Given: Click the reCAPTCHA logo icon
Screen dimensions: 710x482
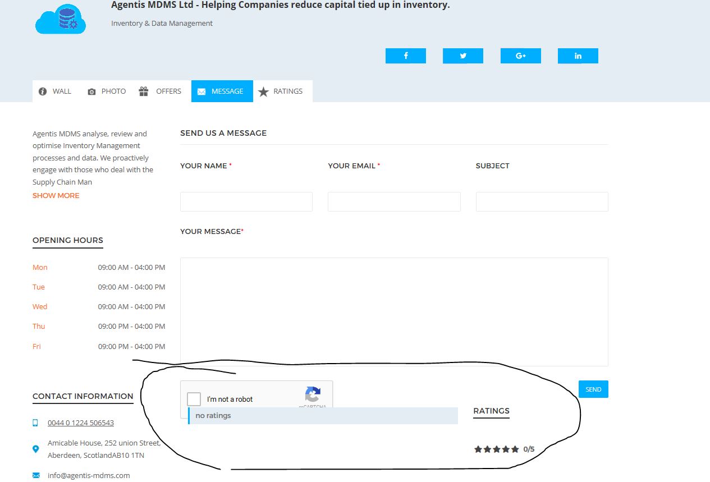Looking at the screenshot, I should click(313, 394).
